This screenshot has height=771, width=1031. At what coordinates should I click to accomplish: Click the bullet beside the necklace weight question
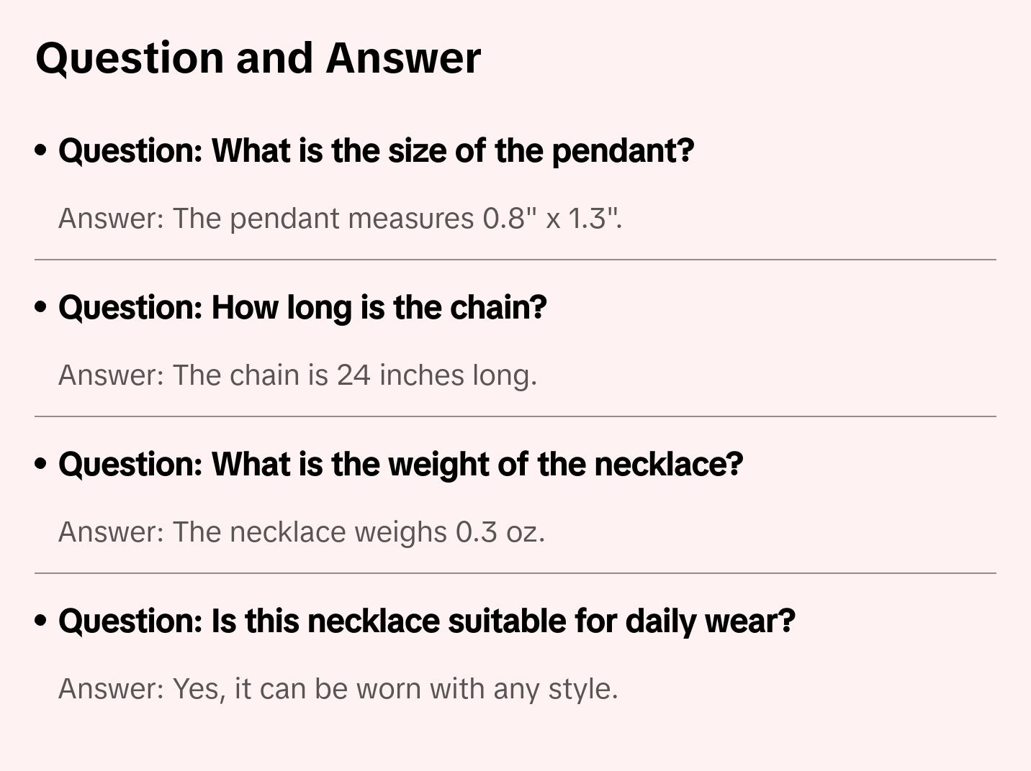(x=41, y=464)
